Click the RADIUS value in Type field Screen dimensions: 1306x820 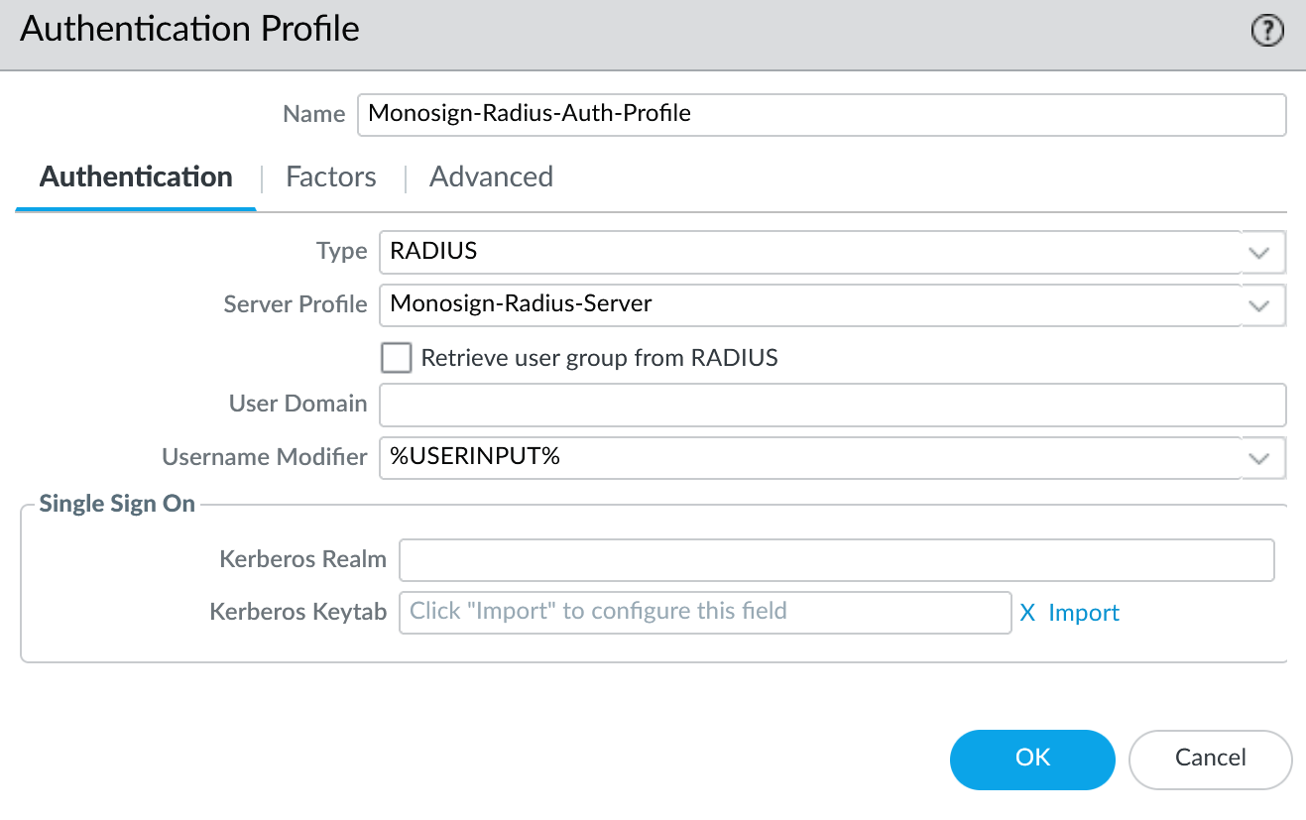(x=434, y=252)
